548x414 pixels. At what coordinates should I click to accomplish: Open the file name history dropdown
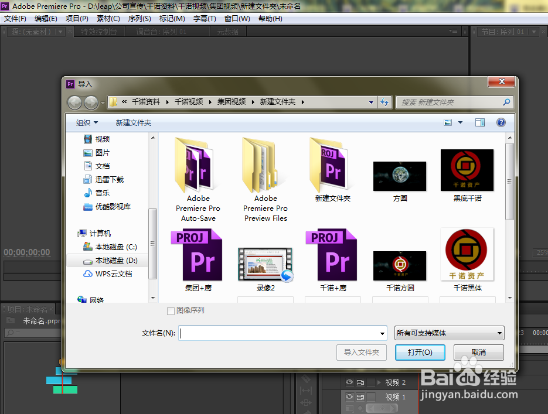382,333
